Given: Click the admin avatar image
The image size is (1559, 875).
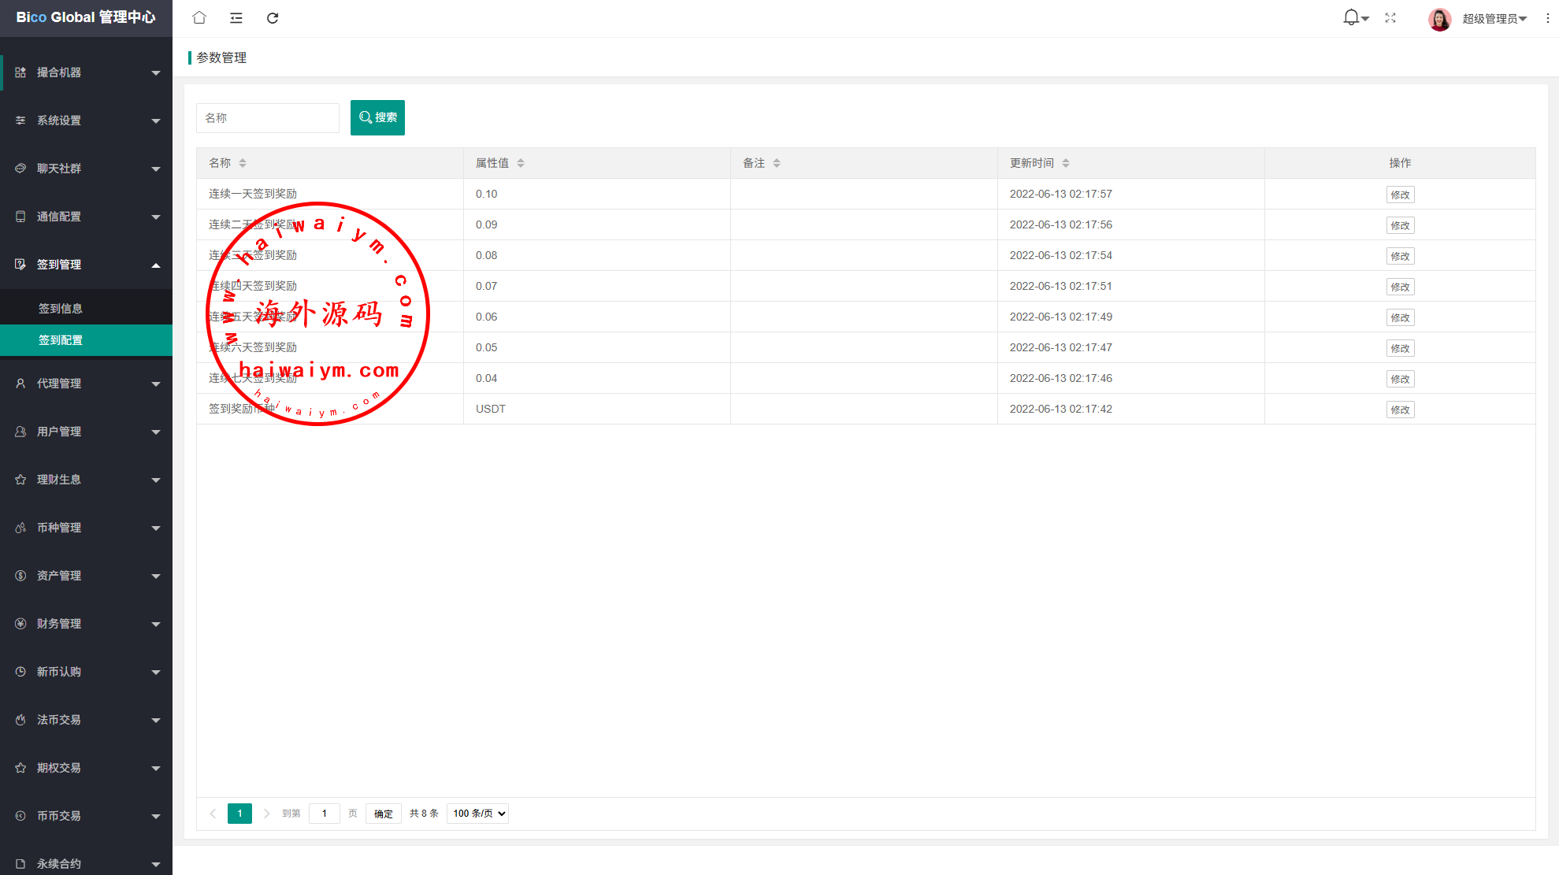Looking at the screenshot, I should pyautogui.click(x=1440, y=18).
